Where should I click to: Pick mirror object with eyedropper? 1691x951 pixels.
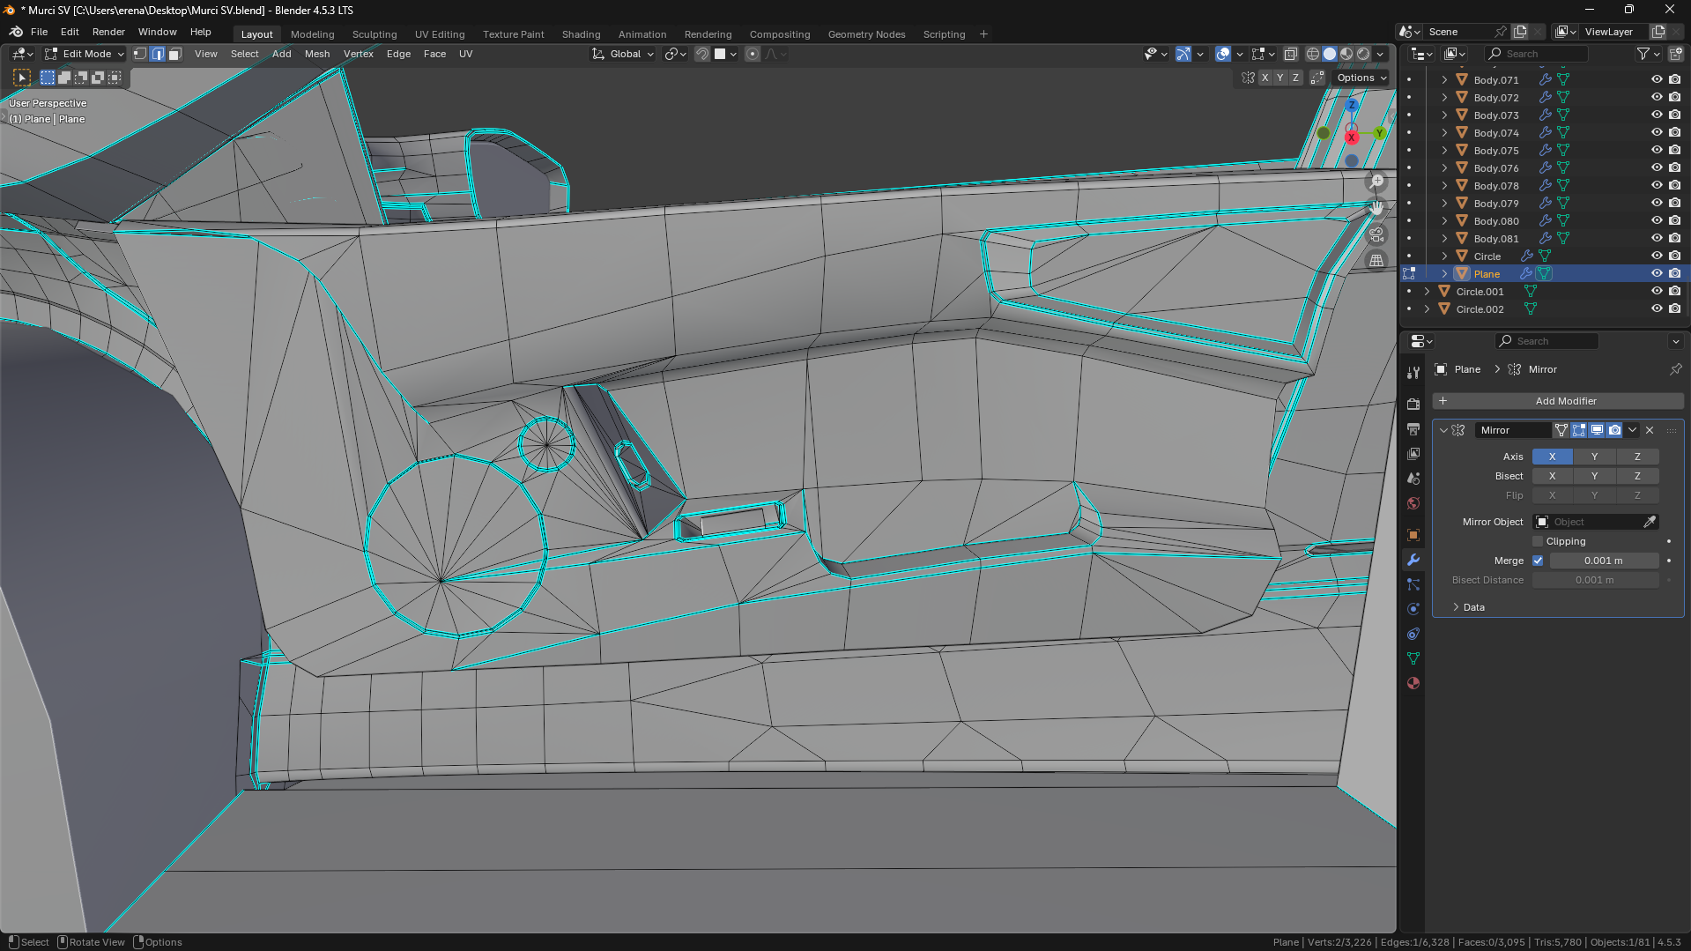[x=1650, y=522]
